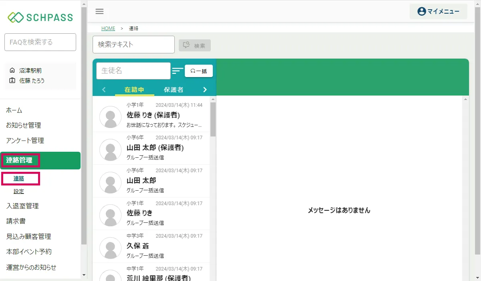Screen dimensions: 481x281
Task: Open the 山田 太郎 student conversation
Action: 152,181
